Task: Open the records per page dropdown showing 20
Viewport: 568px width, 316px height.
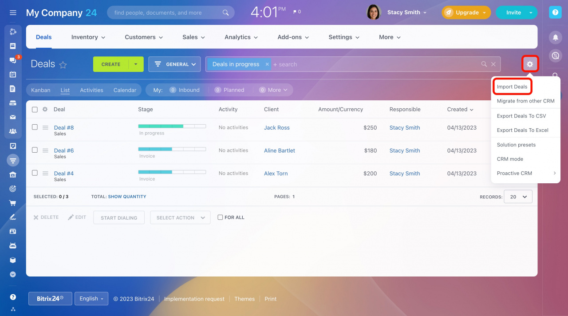Action: (x=518, y=197)
